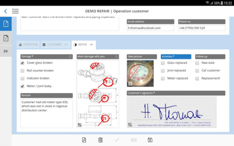
Task: Save form with disk icon
Action: (x=150, y=140)
